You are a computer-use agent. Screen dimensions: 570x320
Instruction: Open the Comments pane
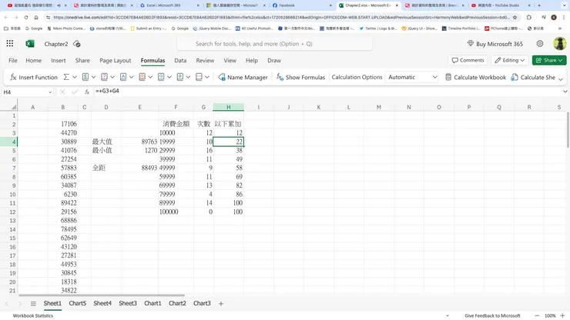click(x=468, y=60)
